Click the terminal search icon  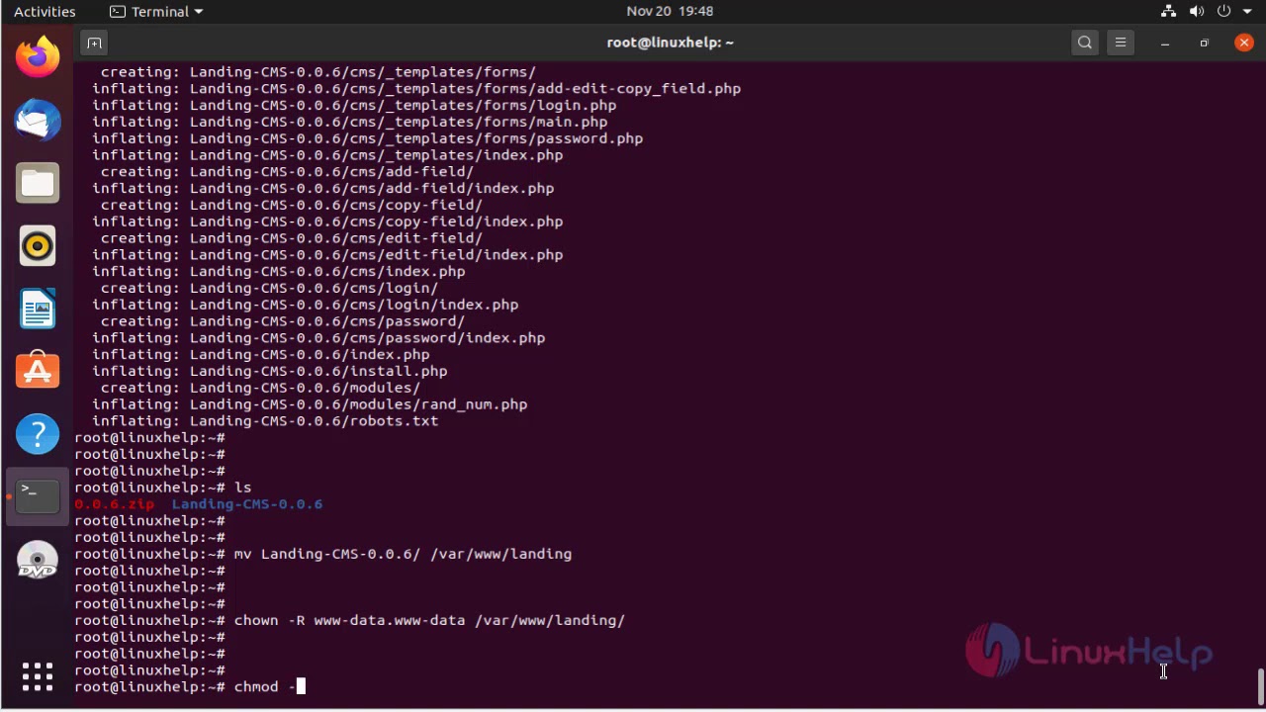pyautogui.click(x=1085, y=43)
